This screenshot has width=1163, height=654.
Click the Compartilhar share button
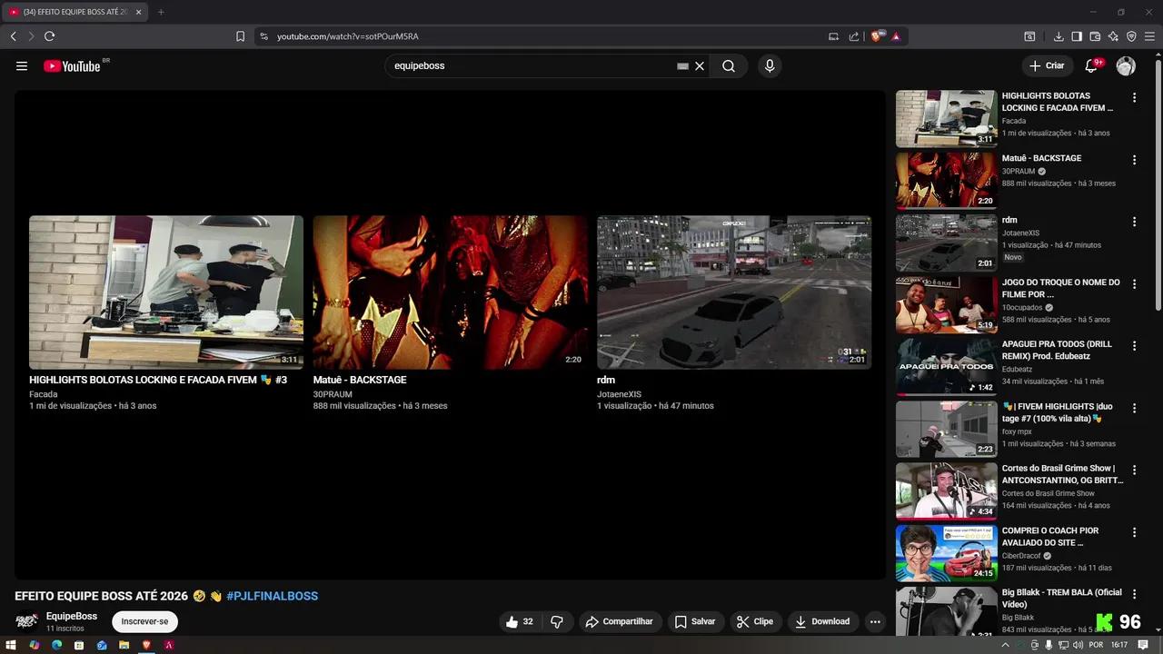620,622
